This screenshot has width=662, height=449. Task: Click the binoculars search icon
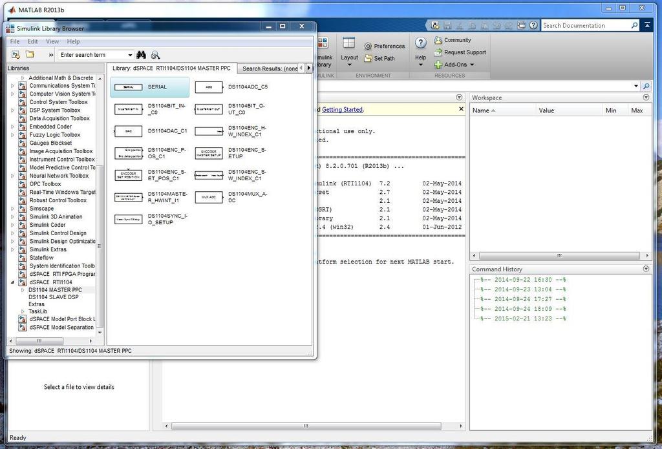(x=141, y=55)
